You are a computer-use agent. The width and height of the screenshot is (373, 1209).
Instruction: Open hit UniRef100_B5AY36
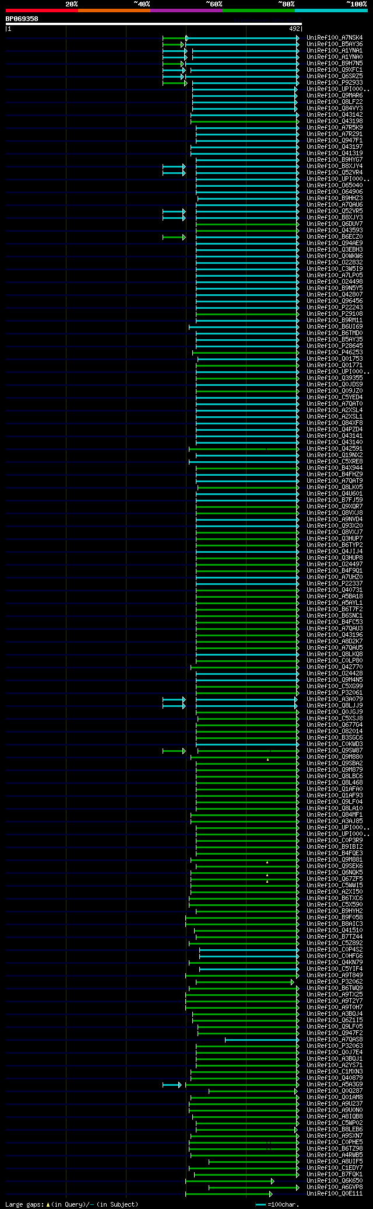pyautogui.click(x=335, y=44)
